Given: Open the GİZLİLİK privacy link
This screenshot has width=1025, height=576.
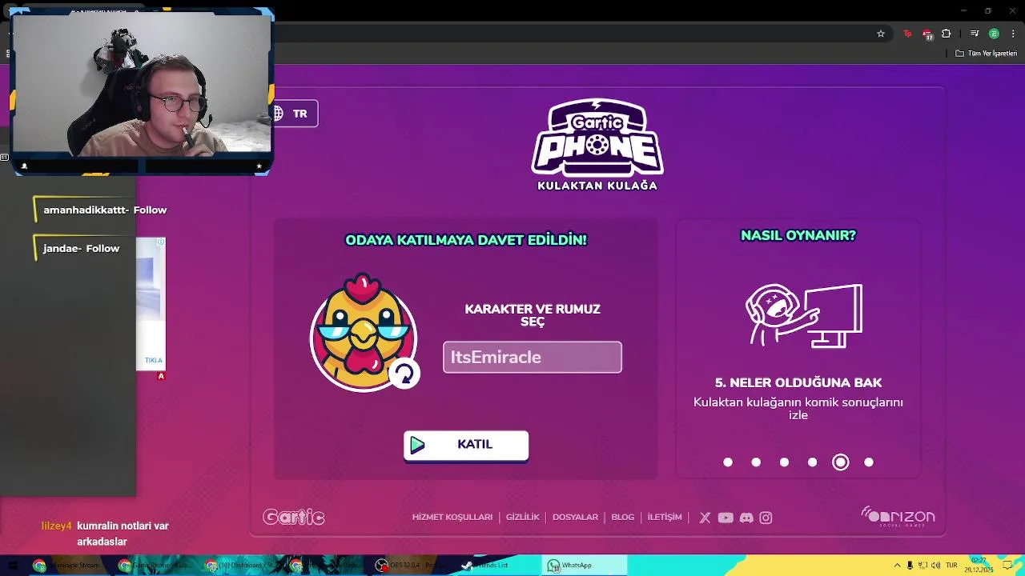Looking at the screenshot, I should tap(523, 518).
